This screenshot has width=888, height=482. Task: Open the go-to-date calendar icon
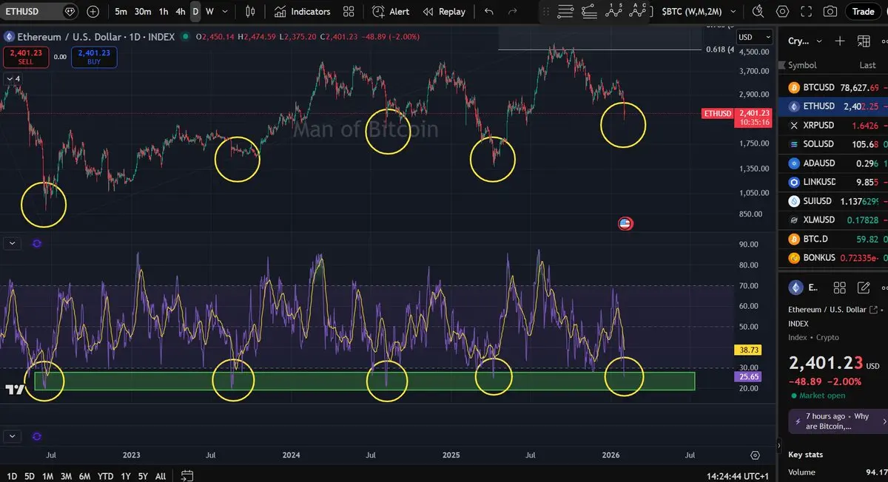click(187, 475)
